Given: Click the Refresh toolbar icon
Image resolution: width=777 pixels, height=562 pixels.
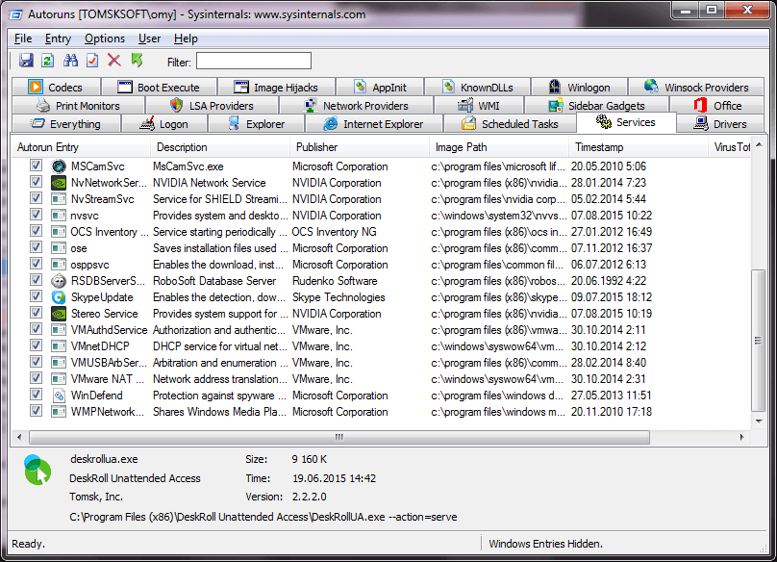Looking at the screenshot, I should [x=47, y=61].
